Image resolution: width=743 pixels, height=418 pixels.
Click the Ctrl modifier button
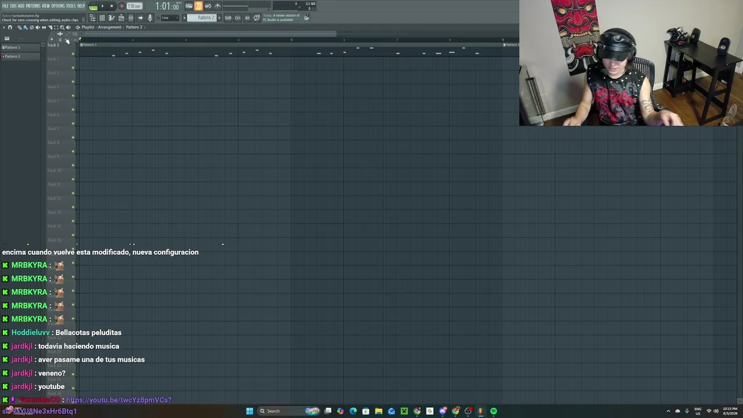tap(237, 18)
